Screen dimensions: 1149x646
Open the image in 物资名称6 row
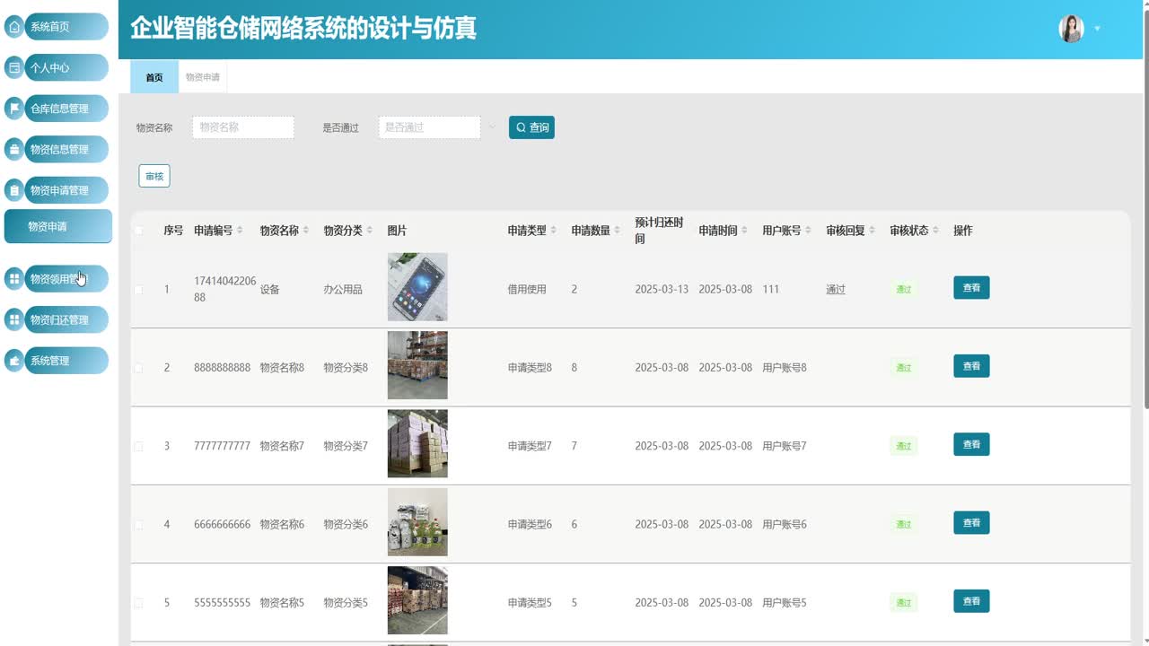pos(417,522)
